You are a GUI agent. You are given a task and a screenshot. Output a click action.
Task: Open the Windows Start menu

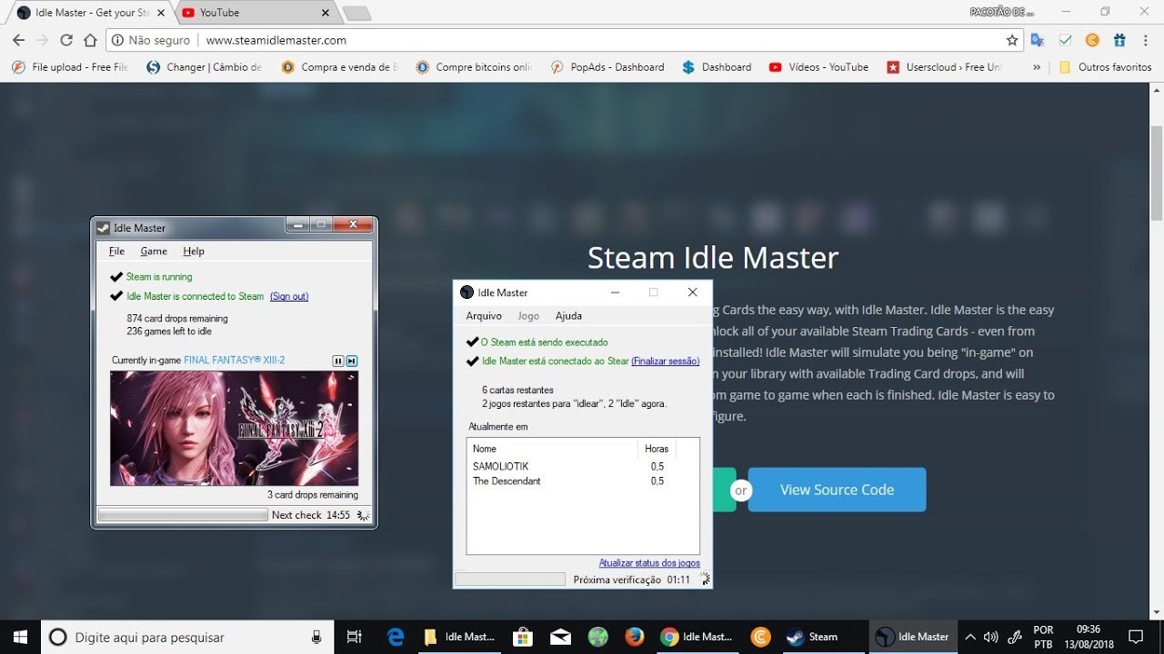pyautogui.click(x=20, y=637)
